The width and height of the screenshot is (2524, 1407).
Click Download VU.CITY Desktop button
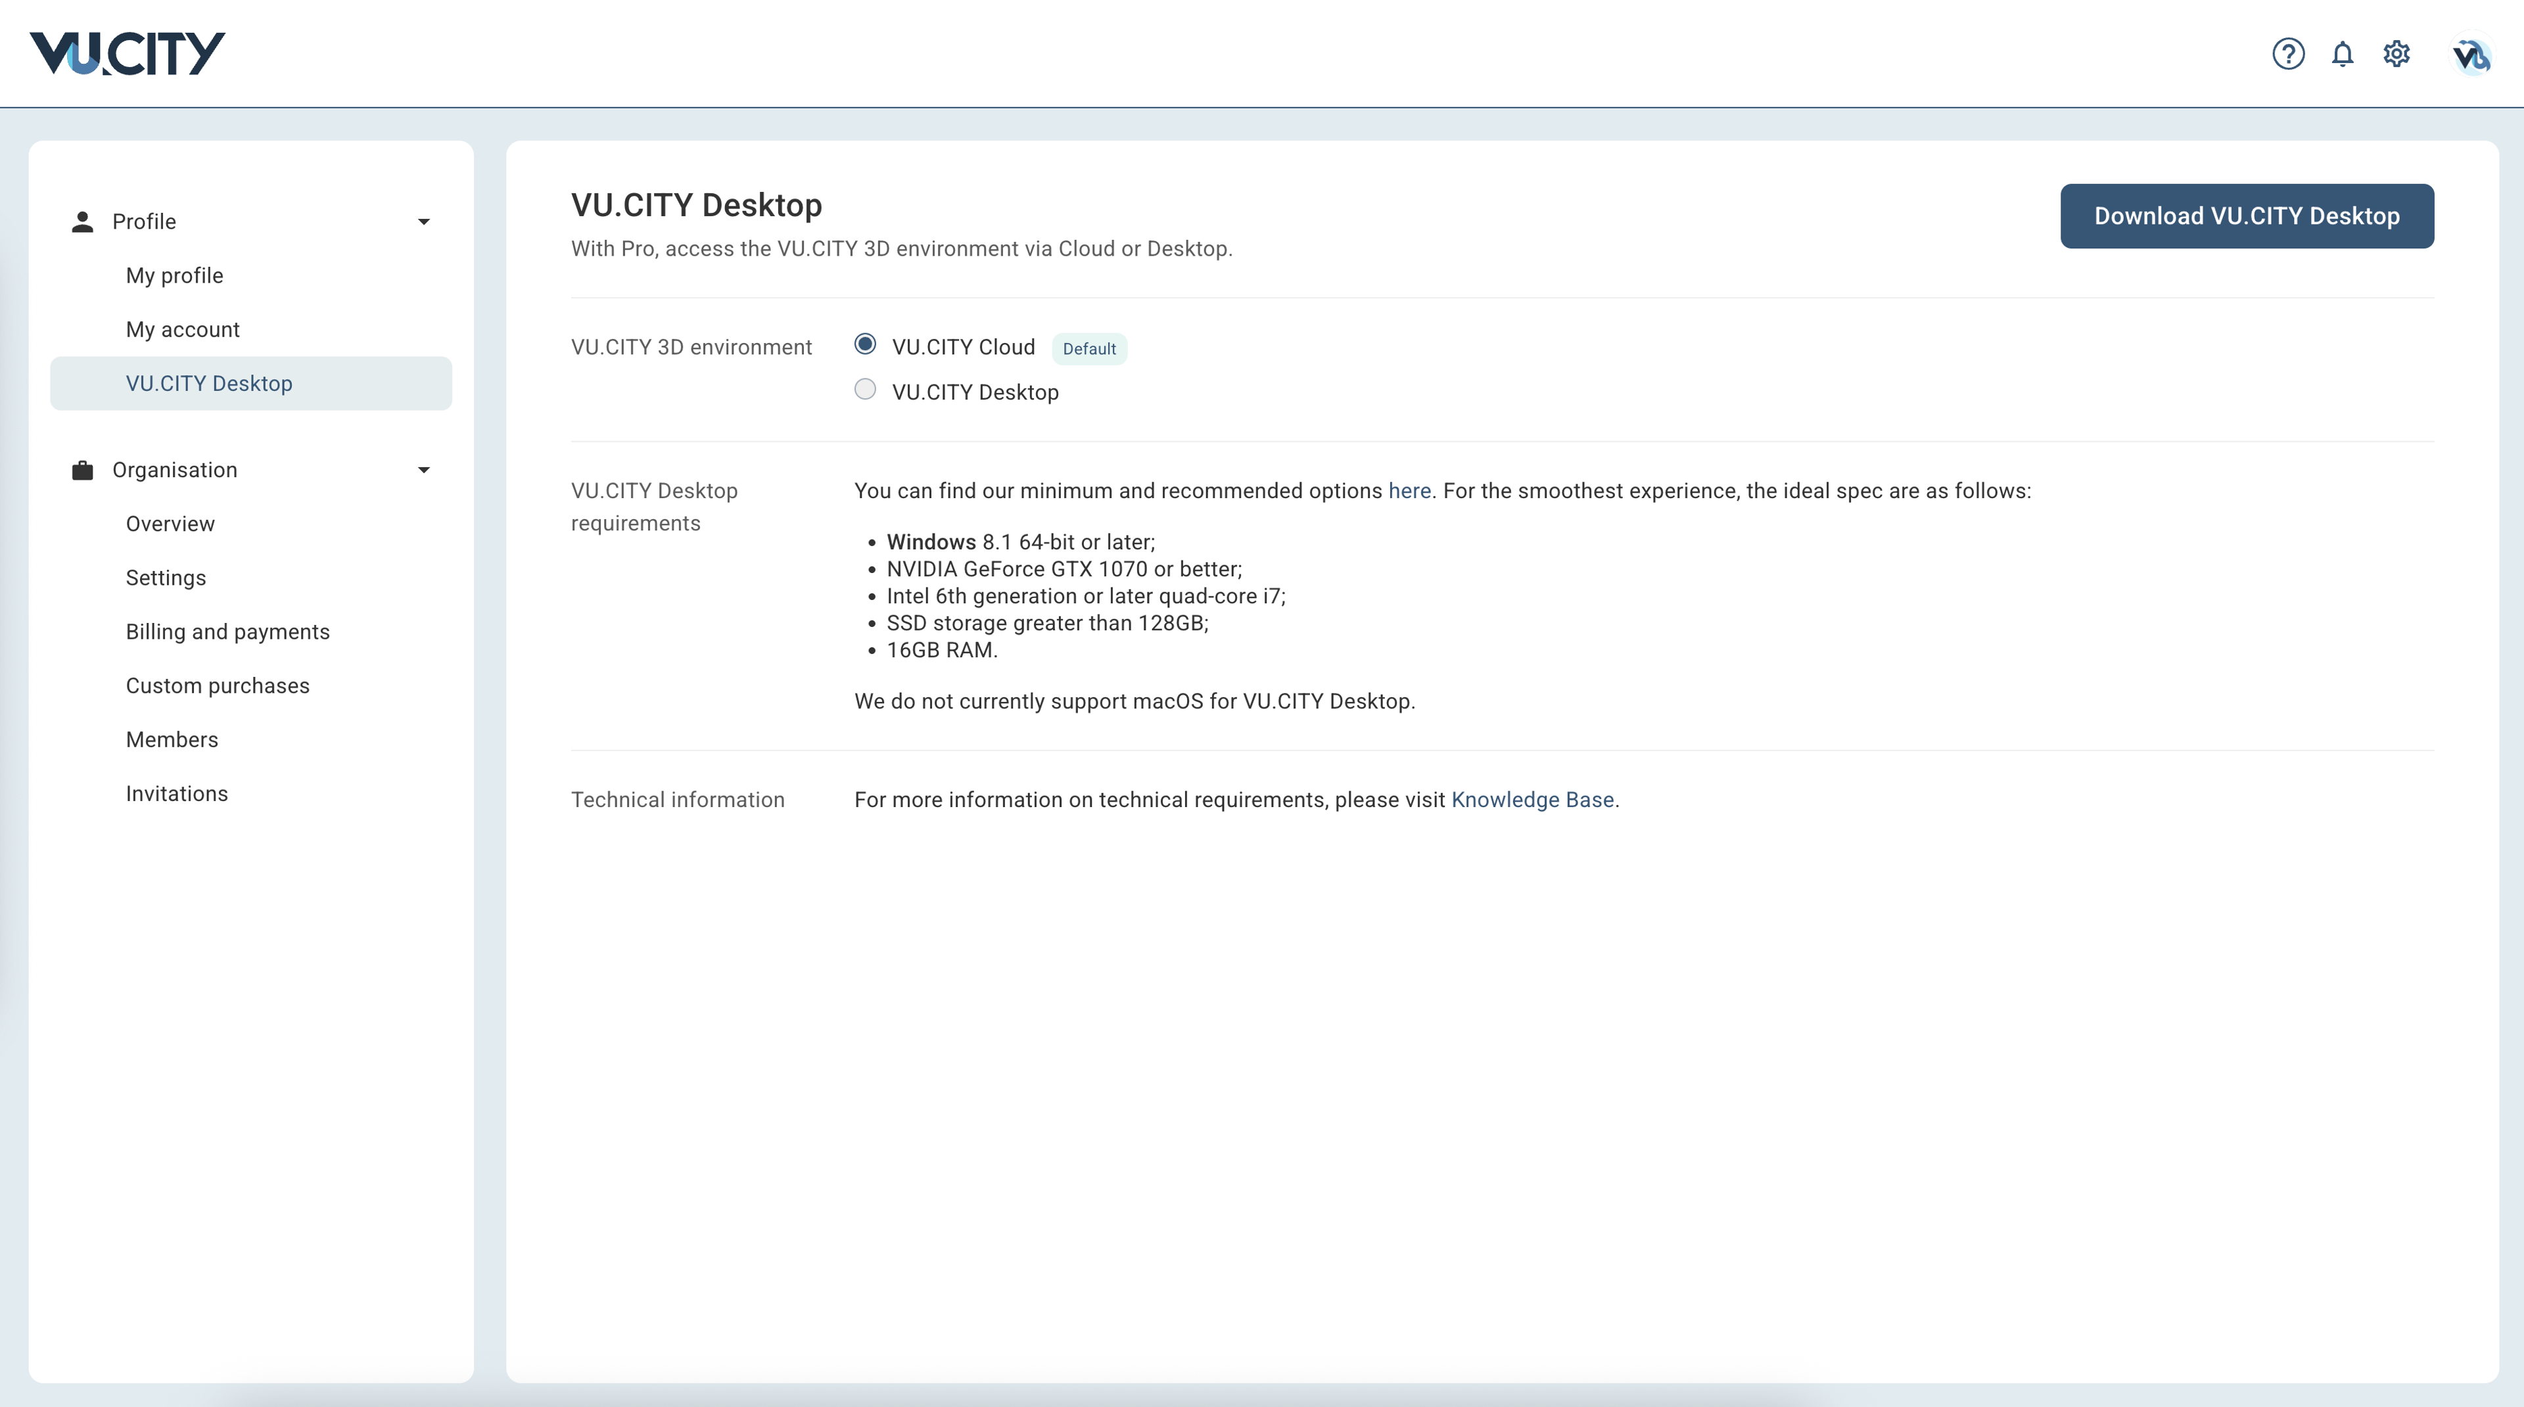click(2247, 216)
